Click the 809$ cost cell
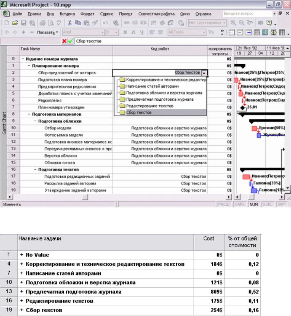This screenshot has height=316, width=291. point(209,292)
